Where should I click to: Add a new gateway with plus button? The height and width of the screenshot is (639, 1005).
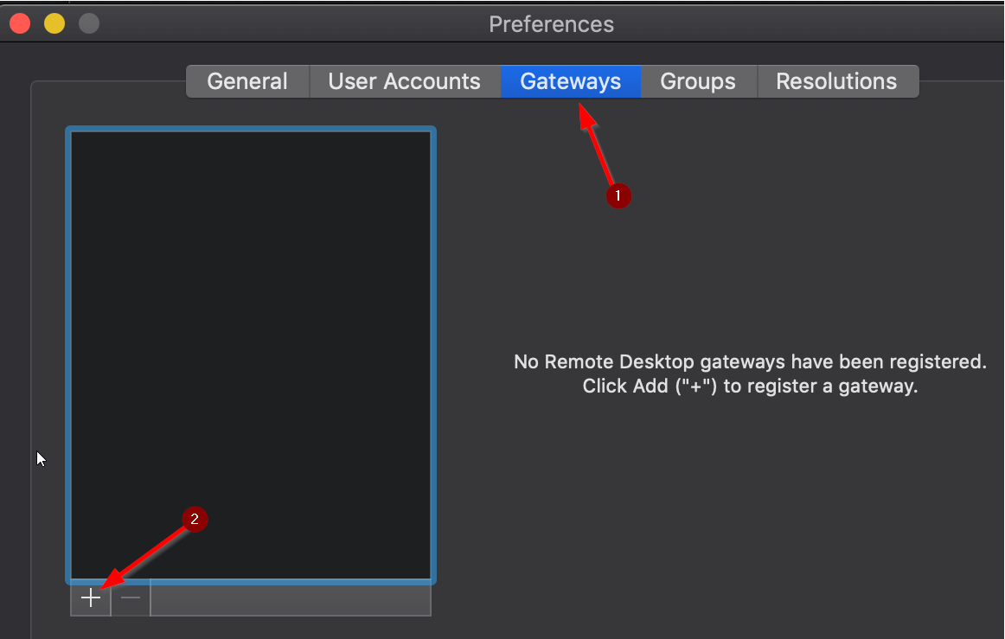point(90,597)
